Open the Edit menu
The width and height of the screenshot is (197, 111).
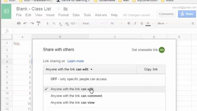coord(28,15)
